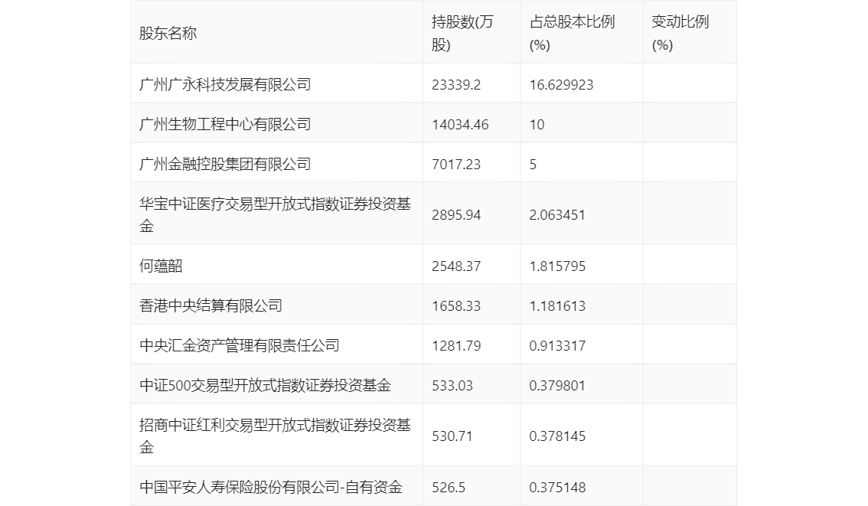Select 广州广永科技发展有限公司 shareholder name
This screenshot has width=868, height=506.
coord(225,85)
